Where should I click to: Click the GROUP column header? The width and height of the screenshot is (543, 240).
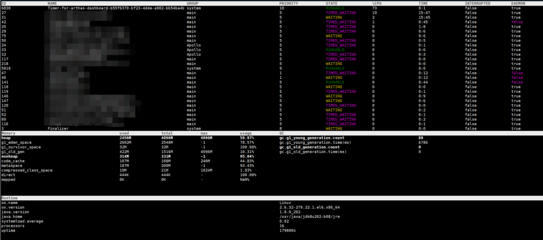[x=193, y=3]
